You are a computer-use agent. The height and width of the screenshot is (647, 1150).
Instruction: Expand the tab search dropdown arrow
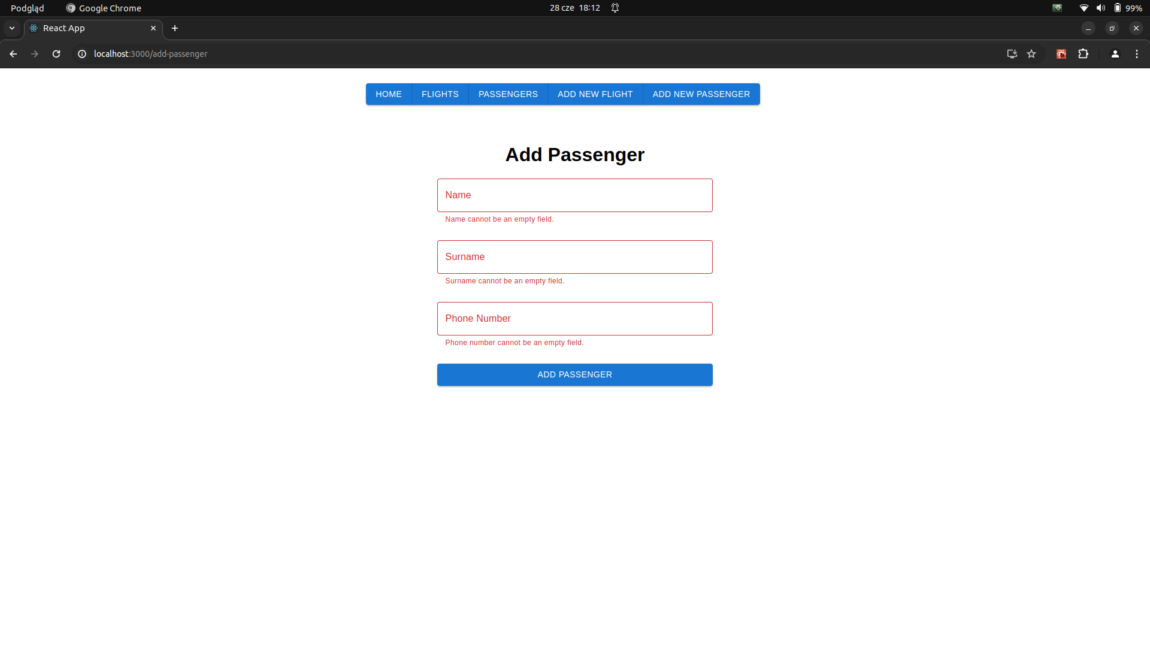[12, 28]
